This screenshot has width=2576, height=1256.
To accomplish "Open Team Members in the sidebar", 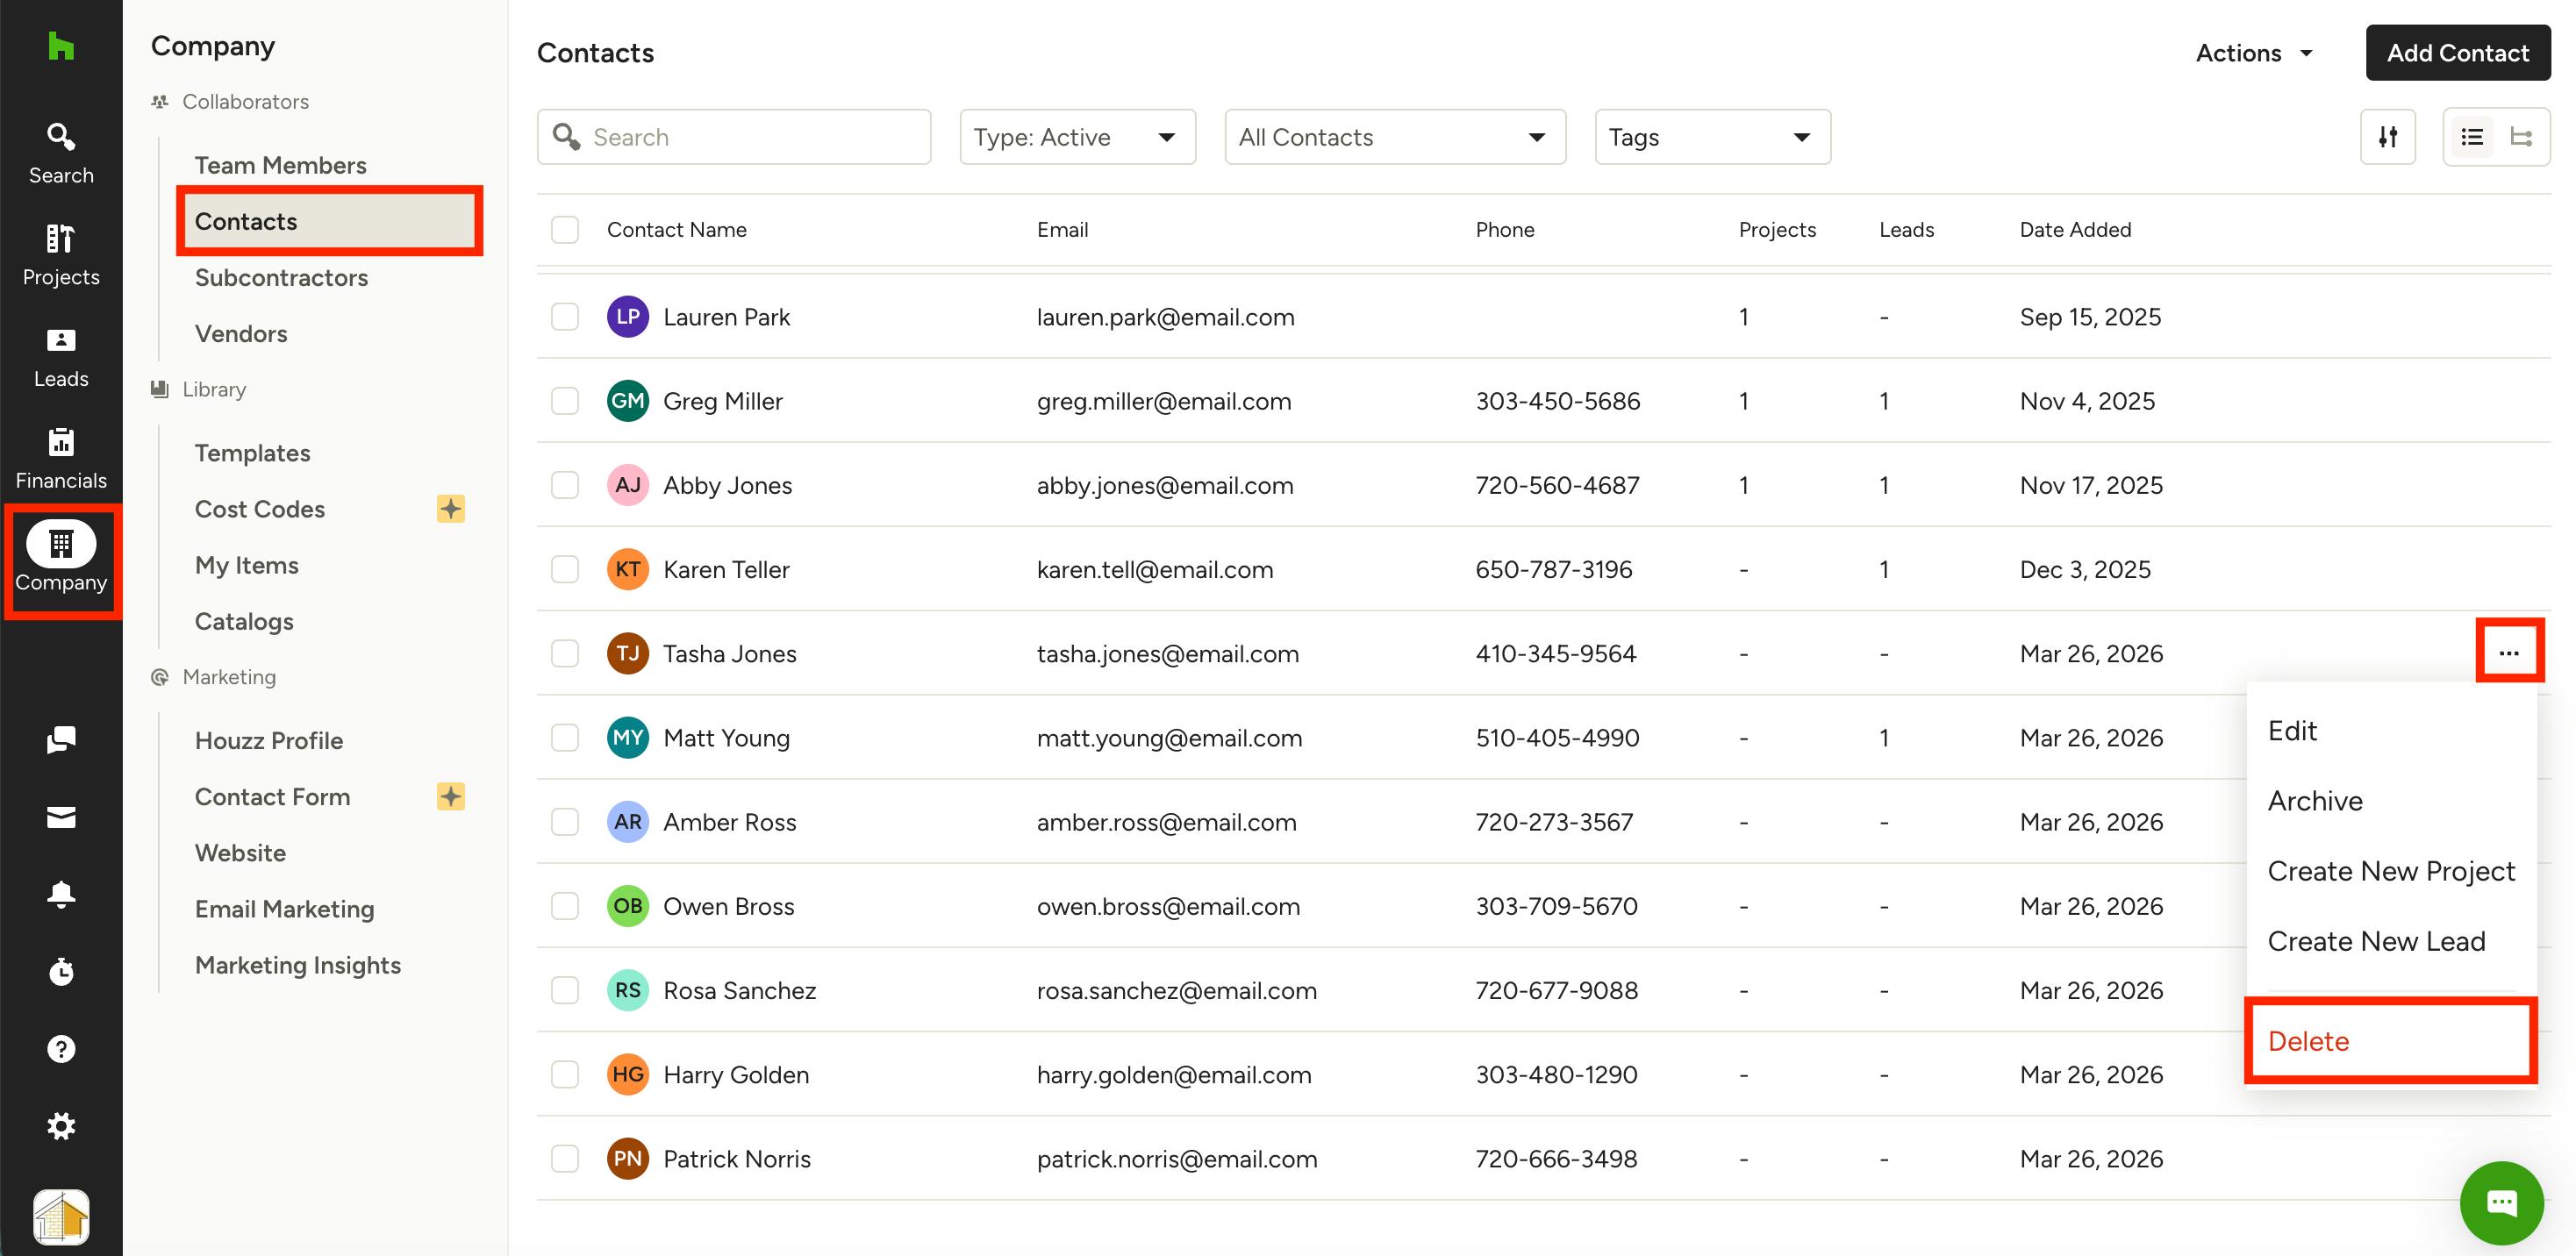I will tap(280, 165).
